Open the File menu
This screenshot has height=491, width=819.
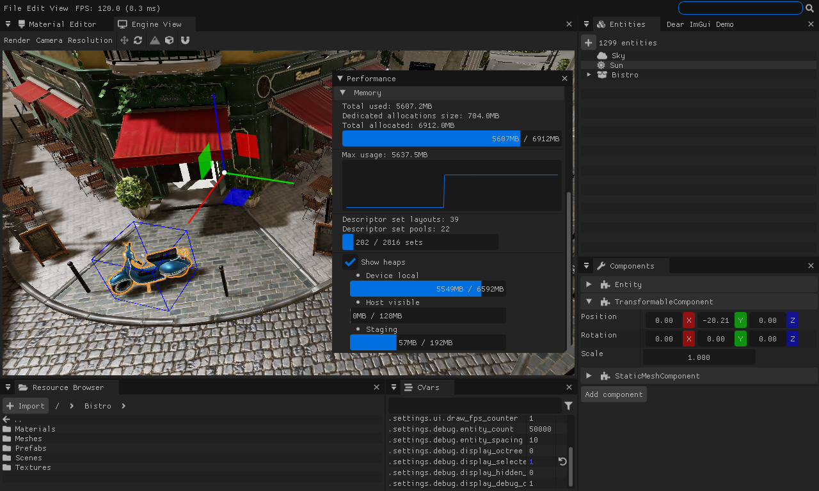[13, 8]
